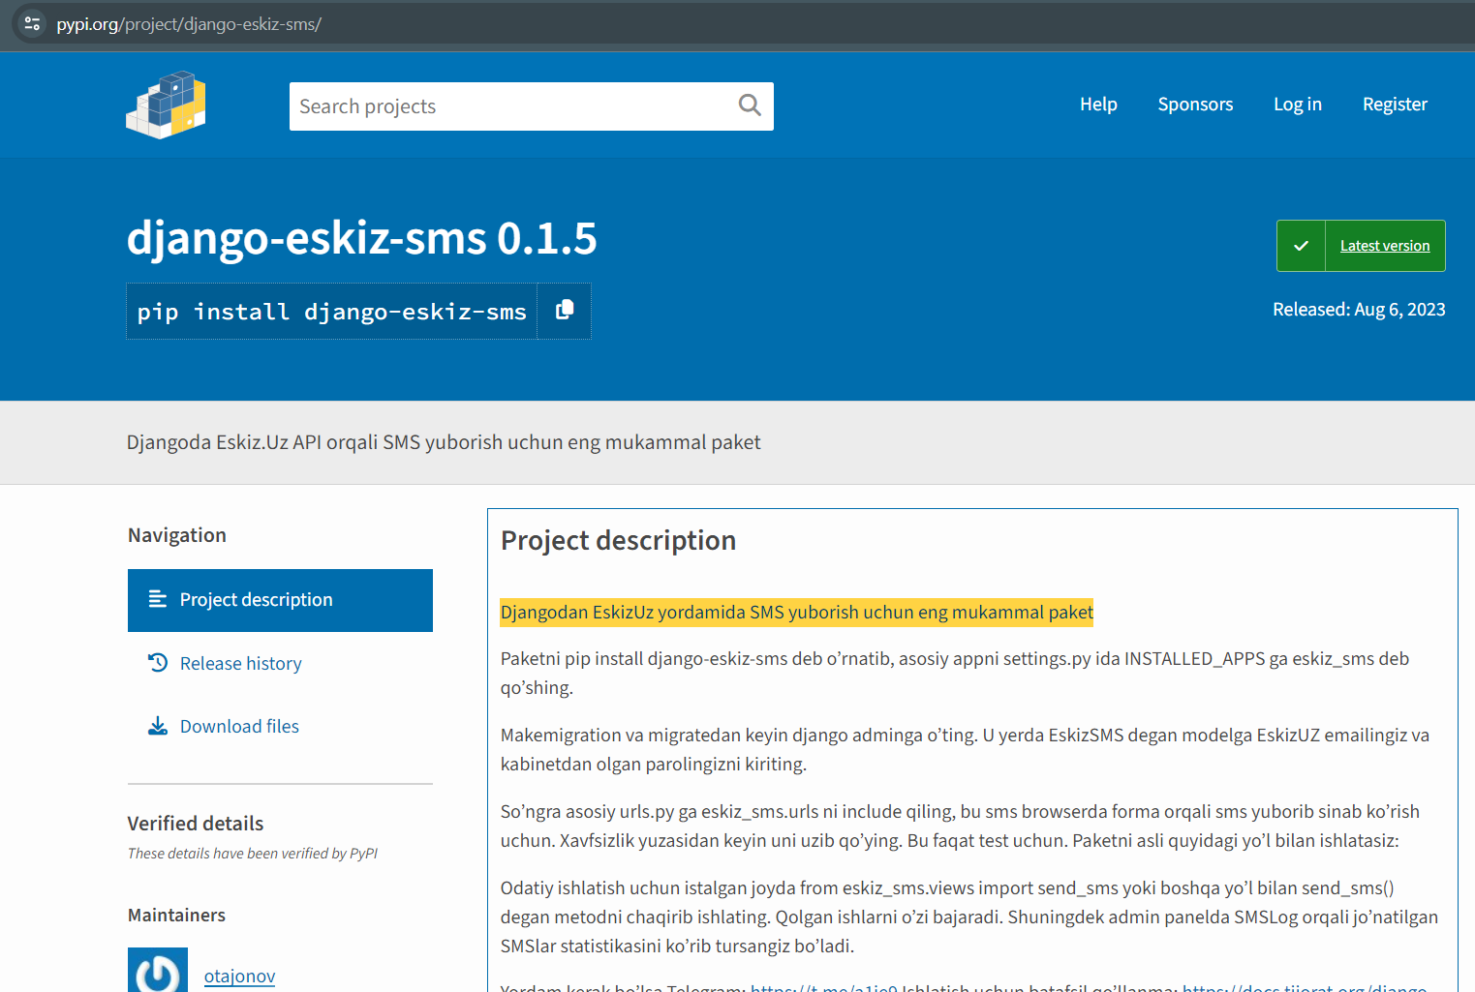The height and width of the screenshot is (992, 1475).
Task: Open the Help page
Action: (x=1098, y=105)
